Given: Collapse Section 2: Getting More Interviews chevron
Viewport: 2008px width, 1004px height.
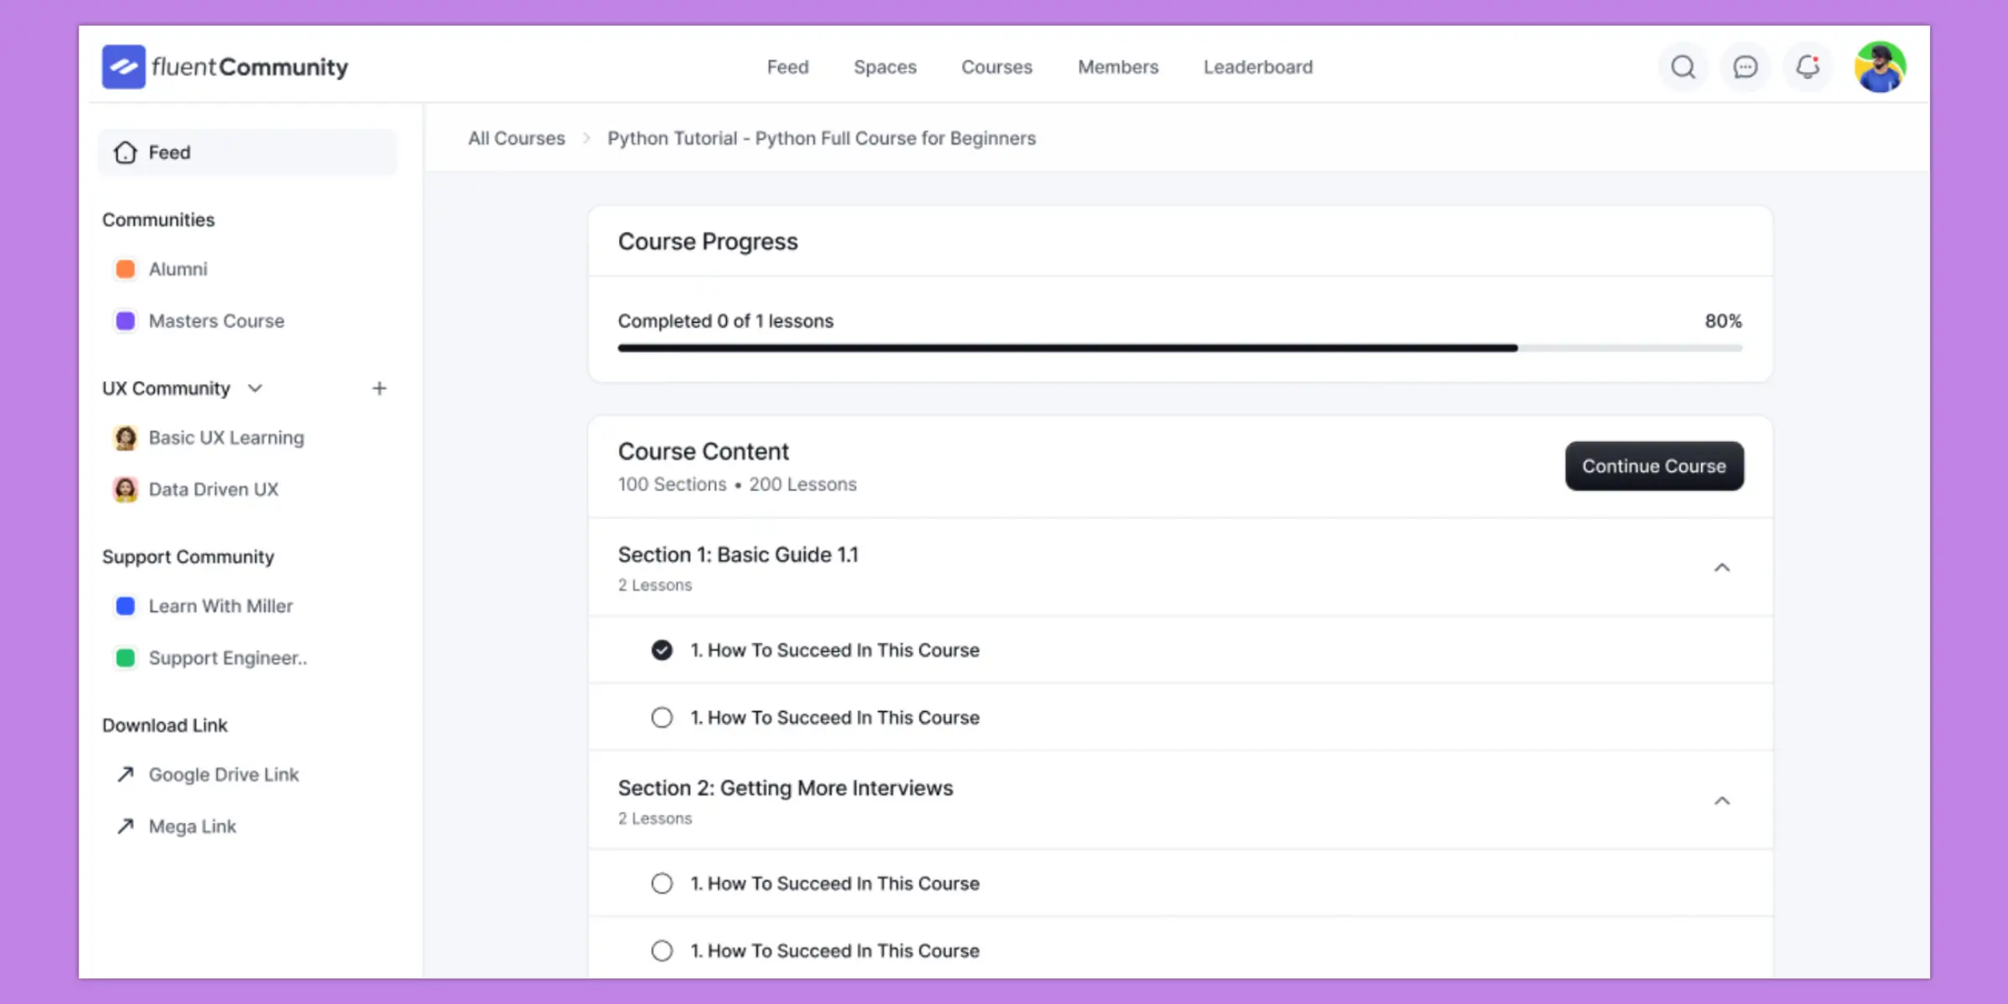Looking at the screenshot, I should click(x=1722, y=802).
